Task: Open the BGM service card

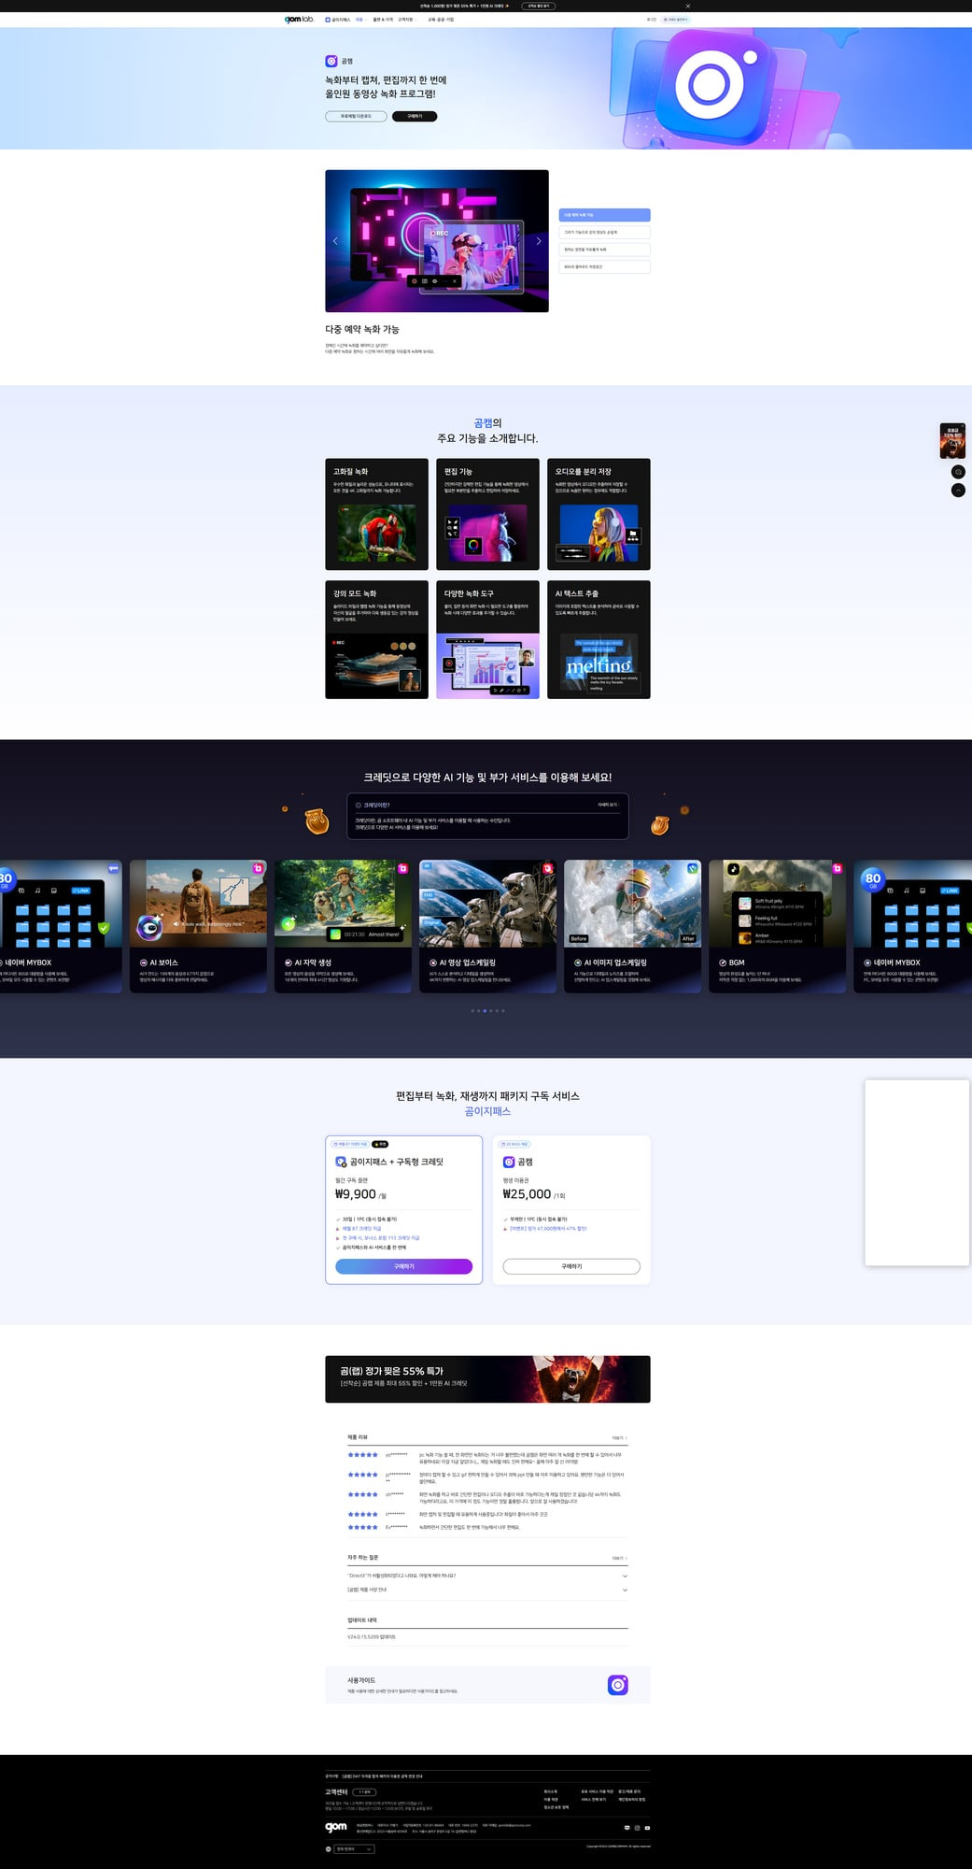Action: point(777,926)
